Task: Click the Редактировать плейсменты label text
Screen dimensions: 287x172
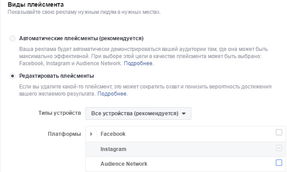Action: coord(57,76)
